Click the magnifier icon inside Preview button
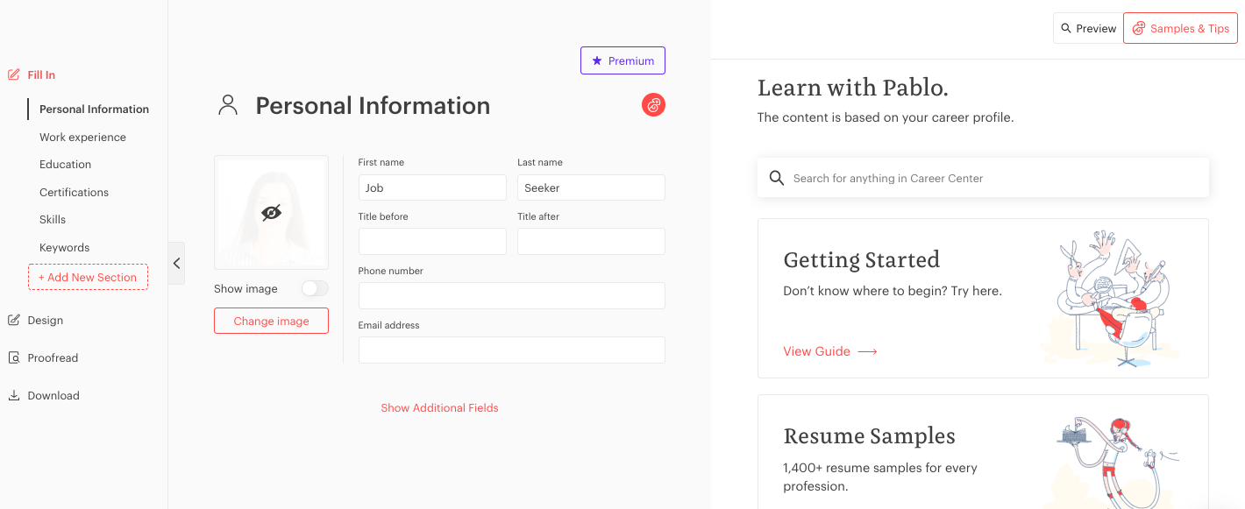Image resolution: width=1245 pixels, height=509 pixels. 1064,28
